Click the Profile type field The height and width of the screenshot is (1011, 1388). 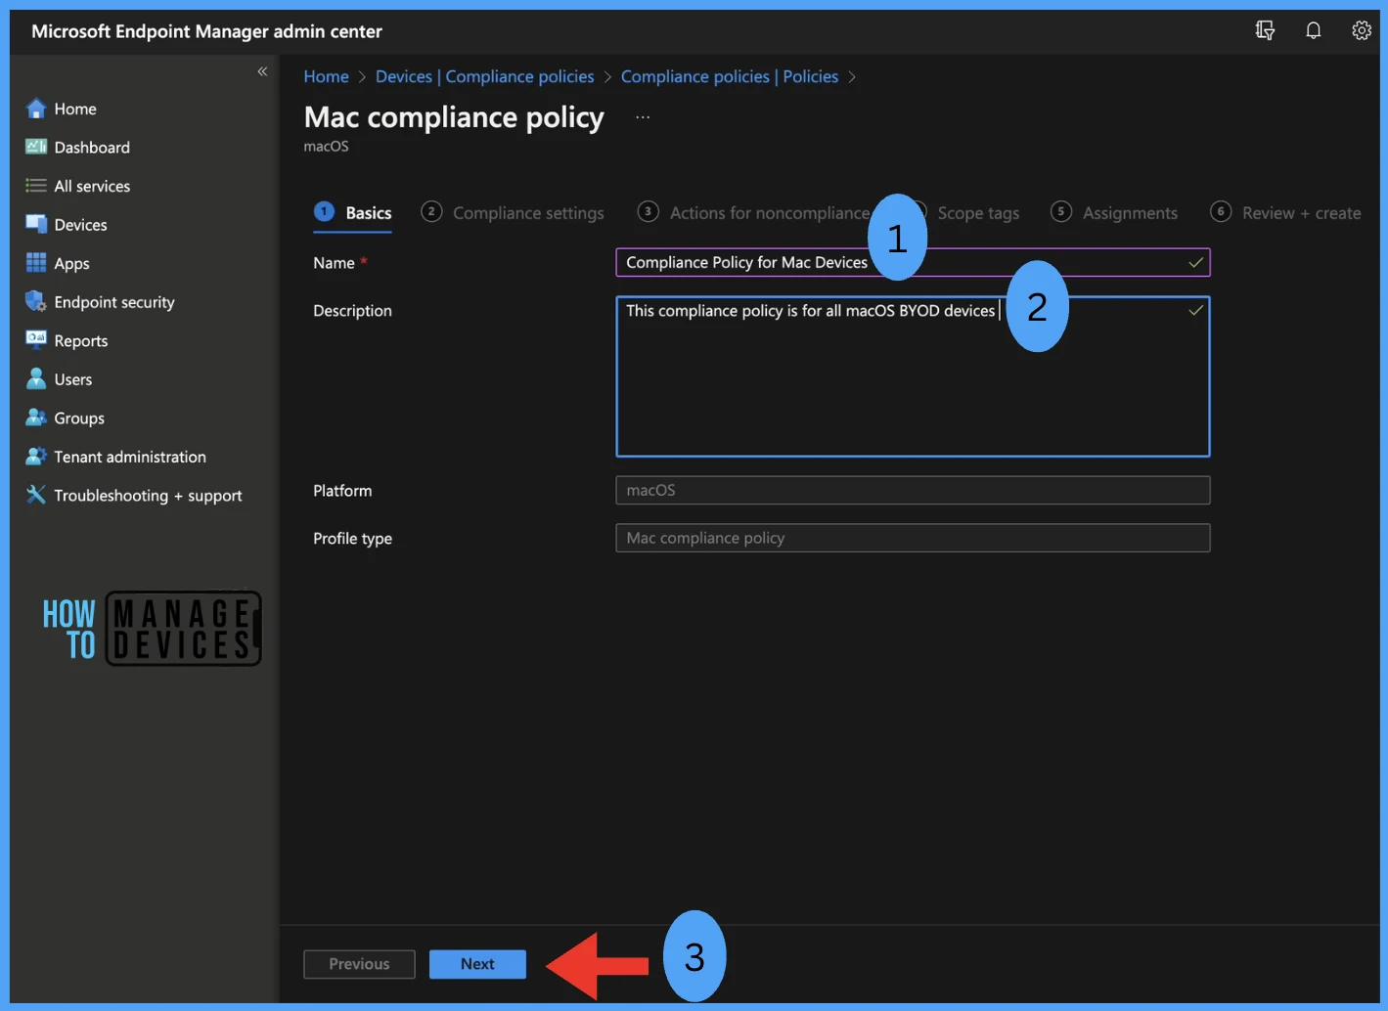tap(913, 538)
